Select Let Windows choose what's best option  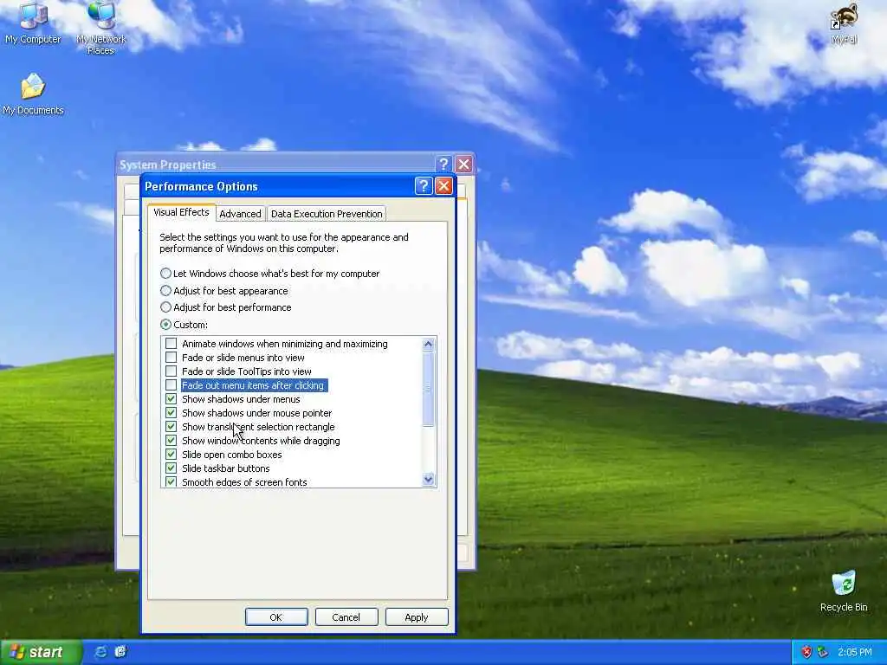[x=270, y=274]
